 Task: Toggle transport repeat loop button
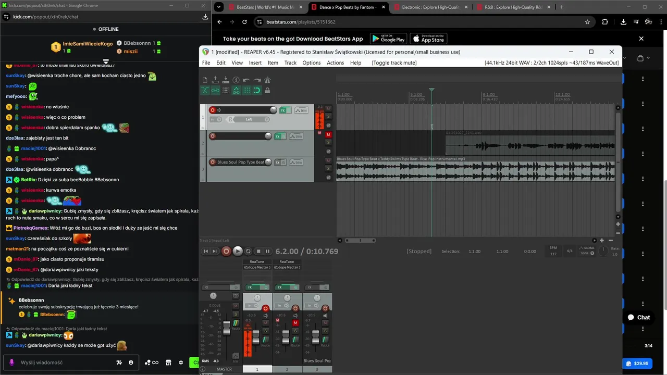pyautogui.click(x=248, y=251)
